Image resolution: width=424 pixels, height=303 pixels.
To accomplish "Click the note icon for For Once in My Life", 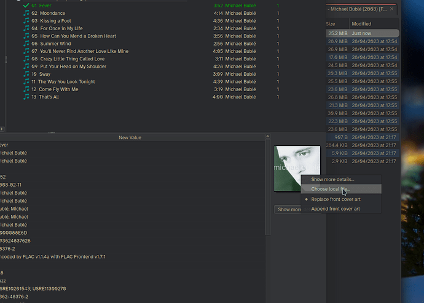I will pos(26,28).
